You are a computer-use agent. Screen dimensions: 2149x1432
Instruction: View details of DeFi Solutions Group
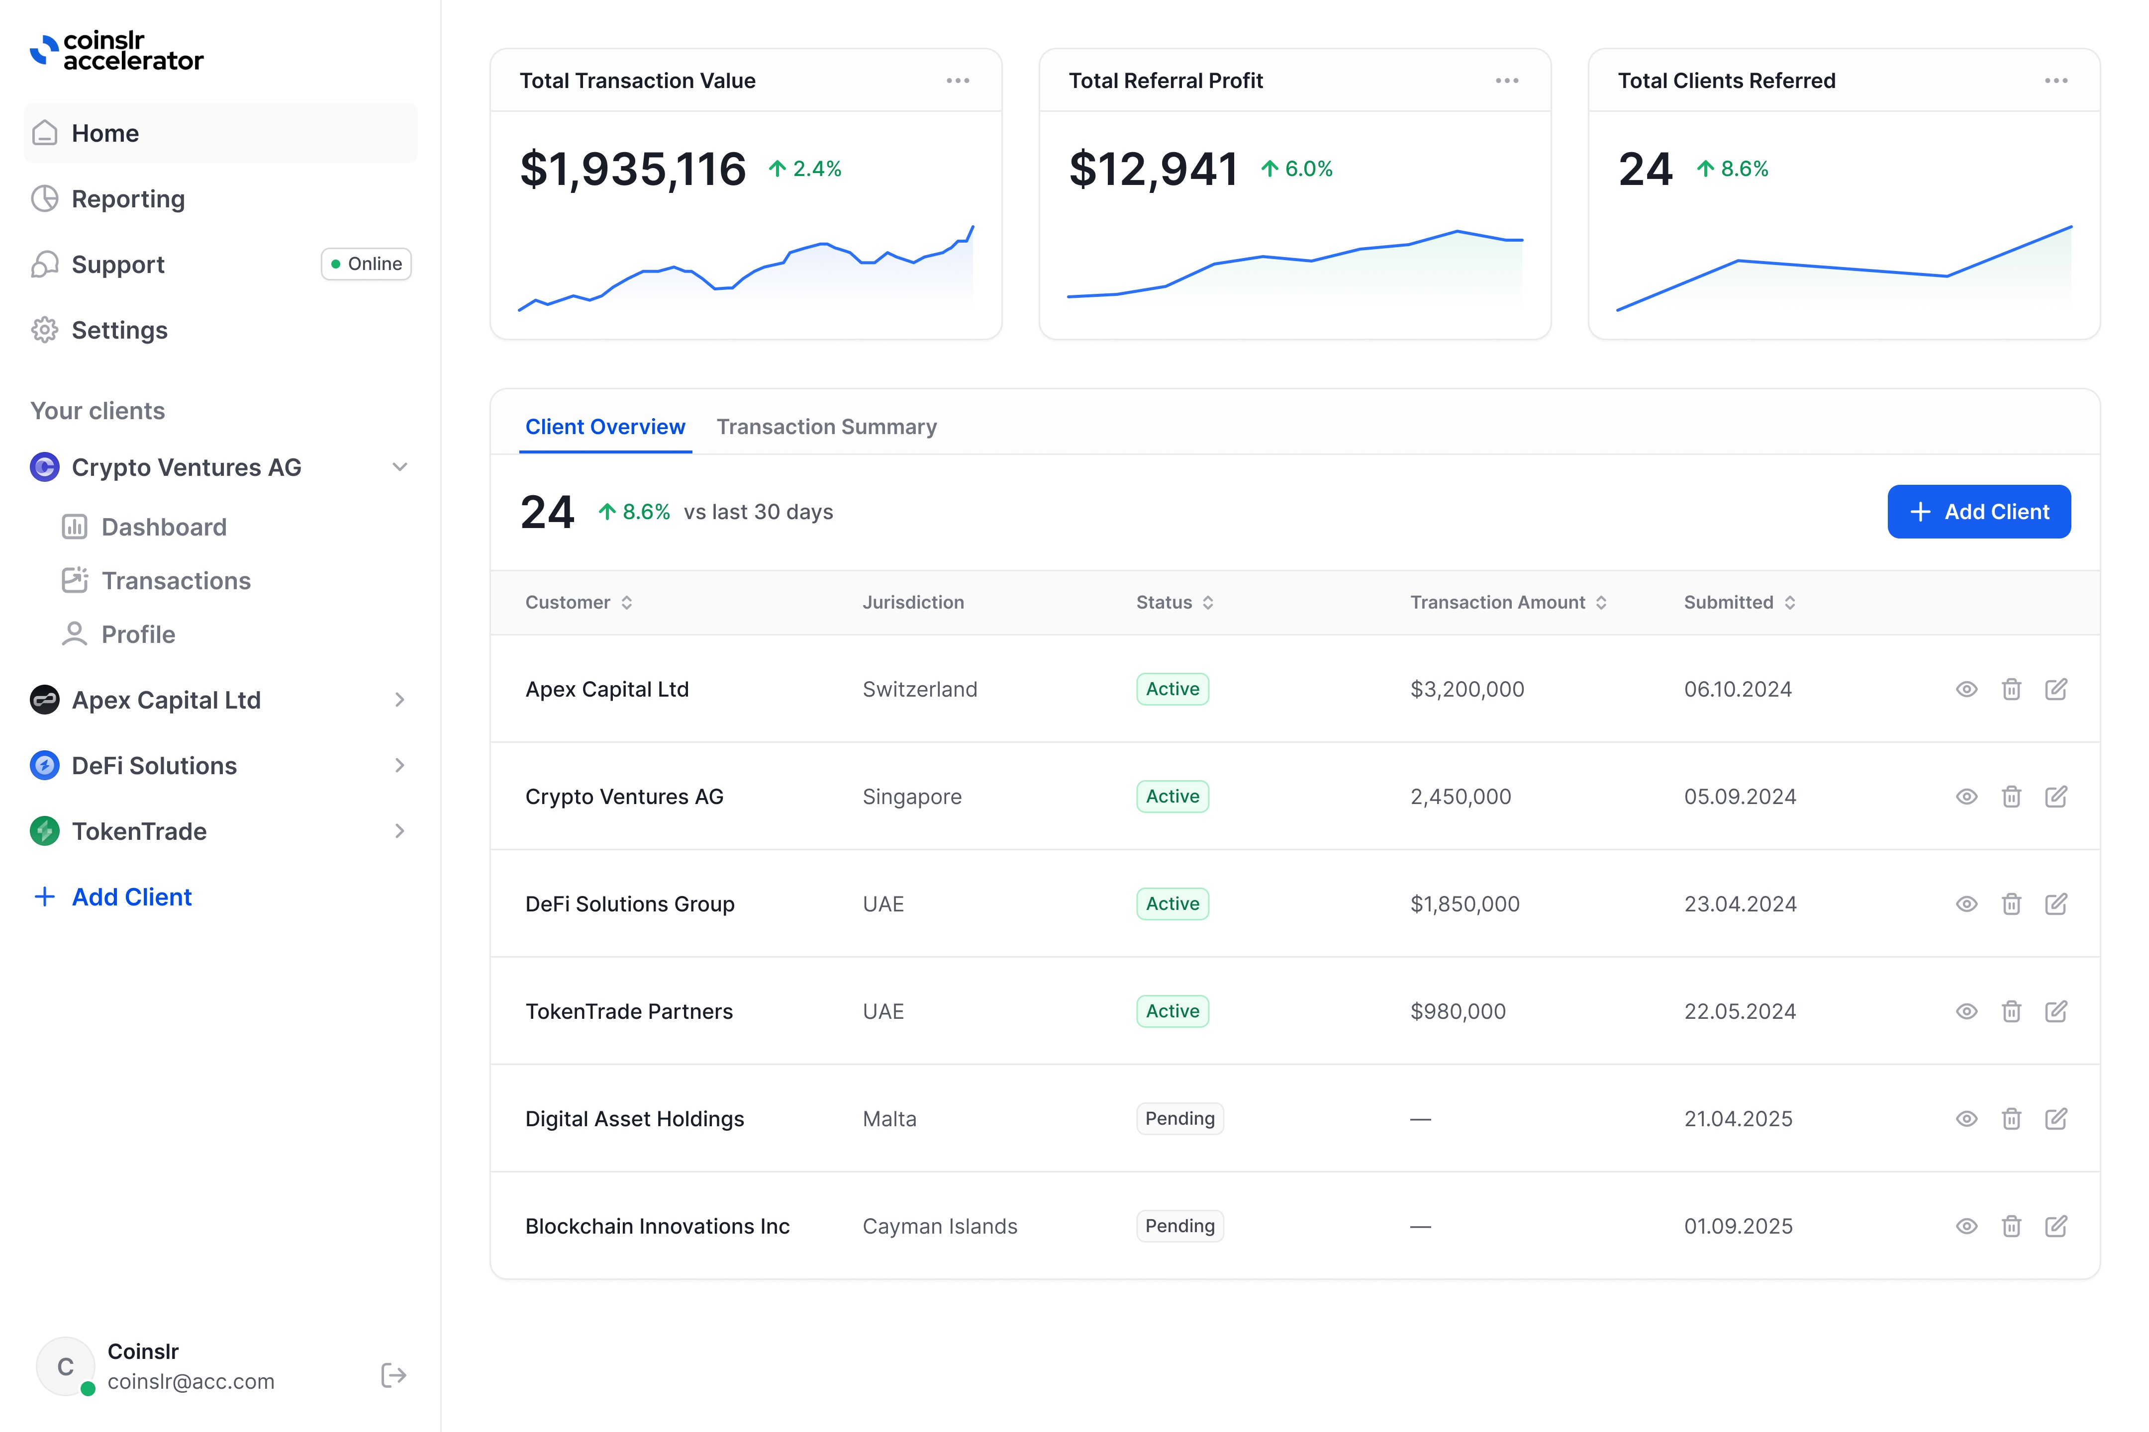(x=1966, y=904)
